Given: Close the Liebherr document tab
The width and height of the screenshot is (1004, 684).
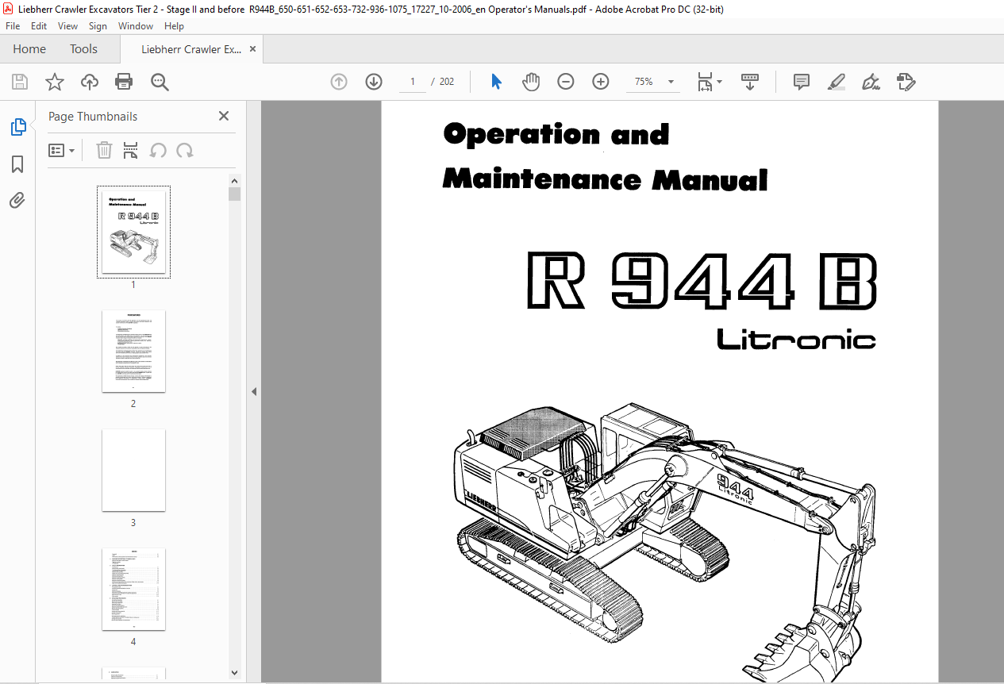Looking at the screenshot, I should pos(253,49).
